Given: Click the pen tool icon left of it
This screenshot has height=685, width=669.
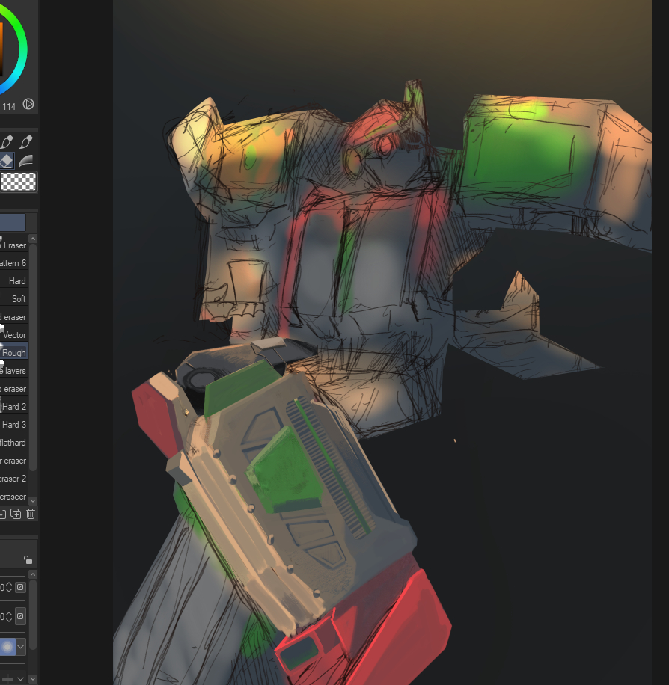Looking at the screenshot, I should coord(7,141).
